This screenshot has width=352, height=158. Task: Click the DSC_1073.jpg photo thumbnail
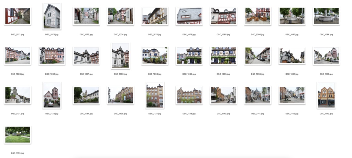(x=86, y=16)
